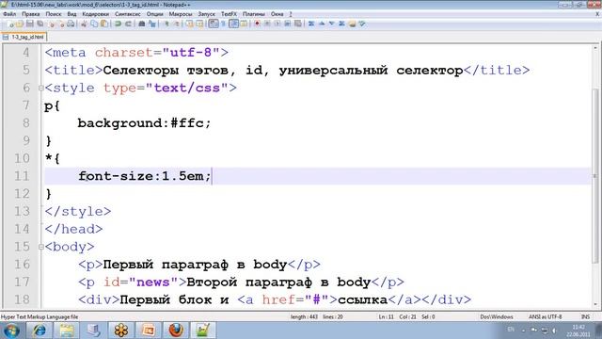Cut selection with the scissors icon
The height and width of the screenshot is (339, 602).
click(84, 24)
